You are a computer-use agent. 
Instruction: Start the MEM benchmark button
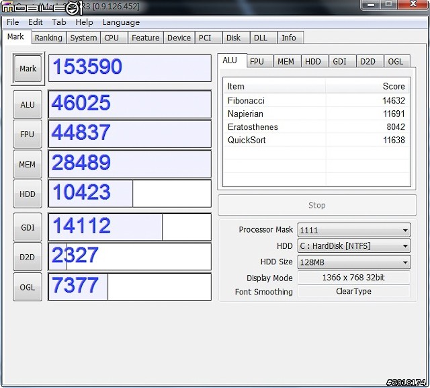tap(28, 165)
